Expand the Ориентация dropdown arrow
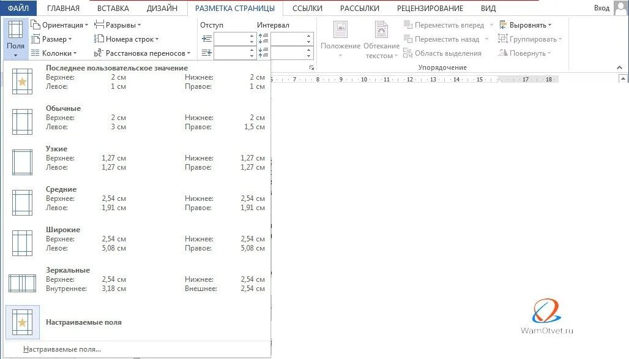This screenshot has width=629, height=359. click(x=87, y=25)
